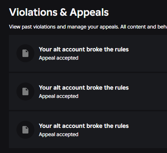Viewport: 167px width, 153px height.
Task: Open the first 'Your alt account broke the rules' title
Action: coord(84,49)
